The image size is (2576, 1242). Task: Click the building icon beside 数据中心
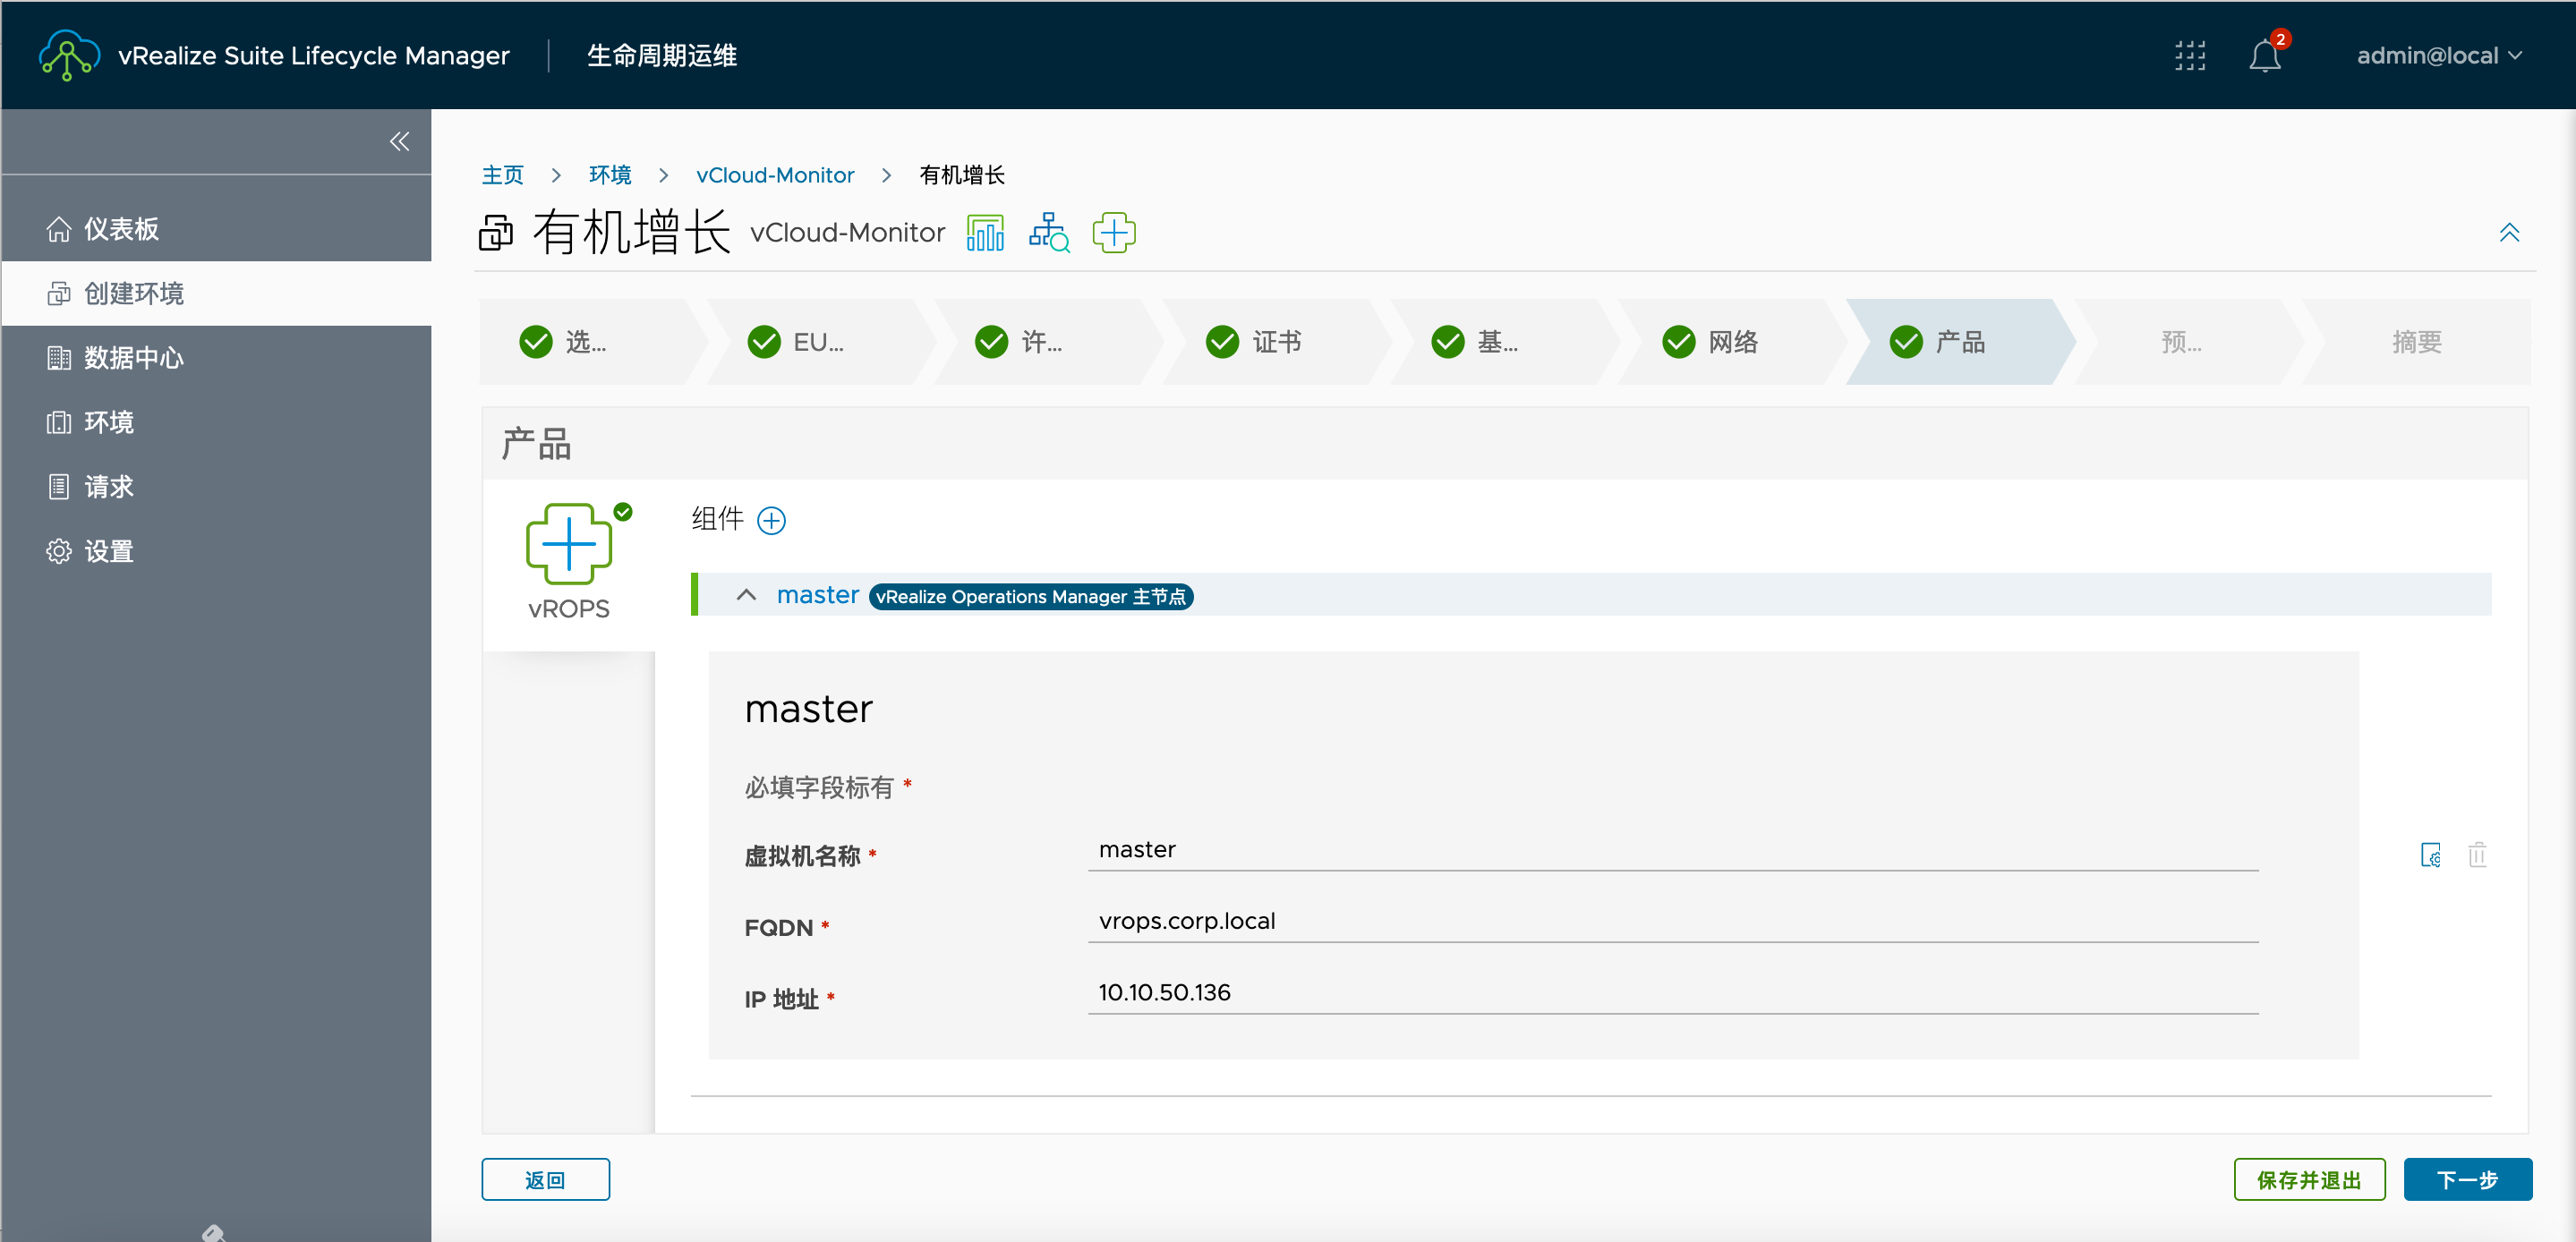coord(59,358)
